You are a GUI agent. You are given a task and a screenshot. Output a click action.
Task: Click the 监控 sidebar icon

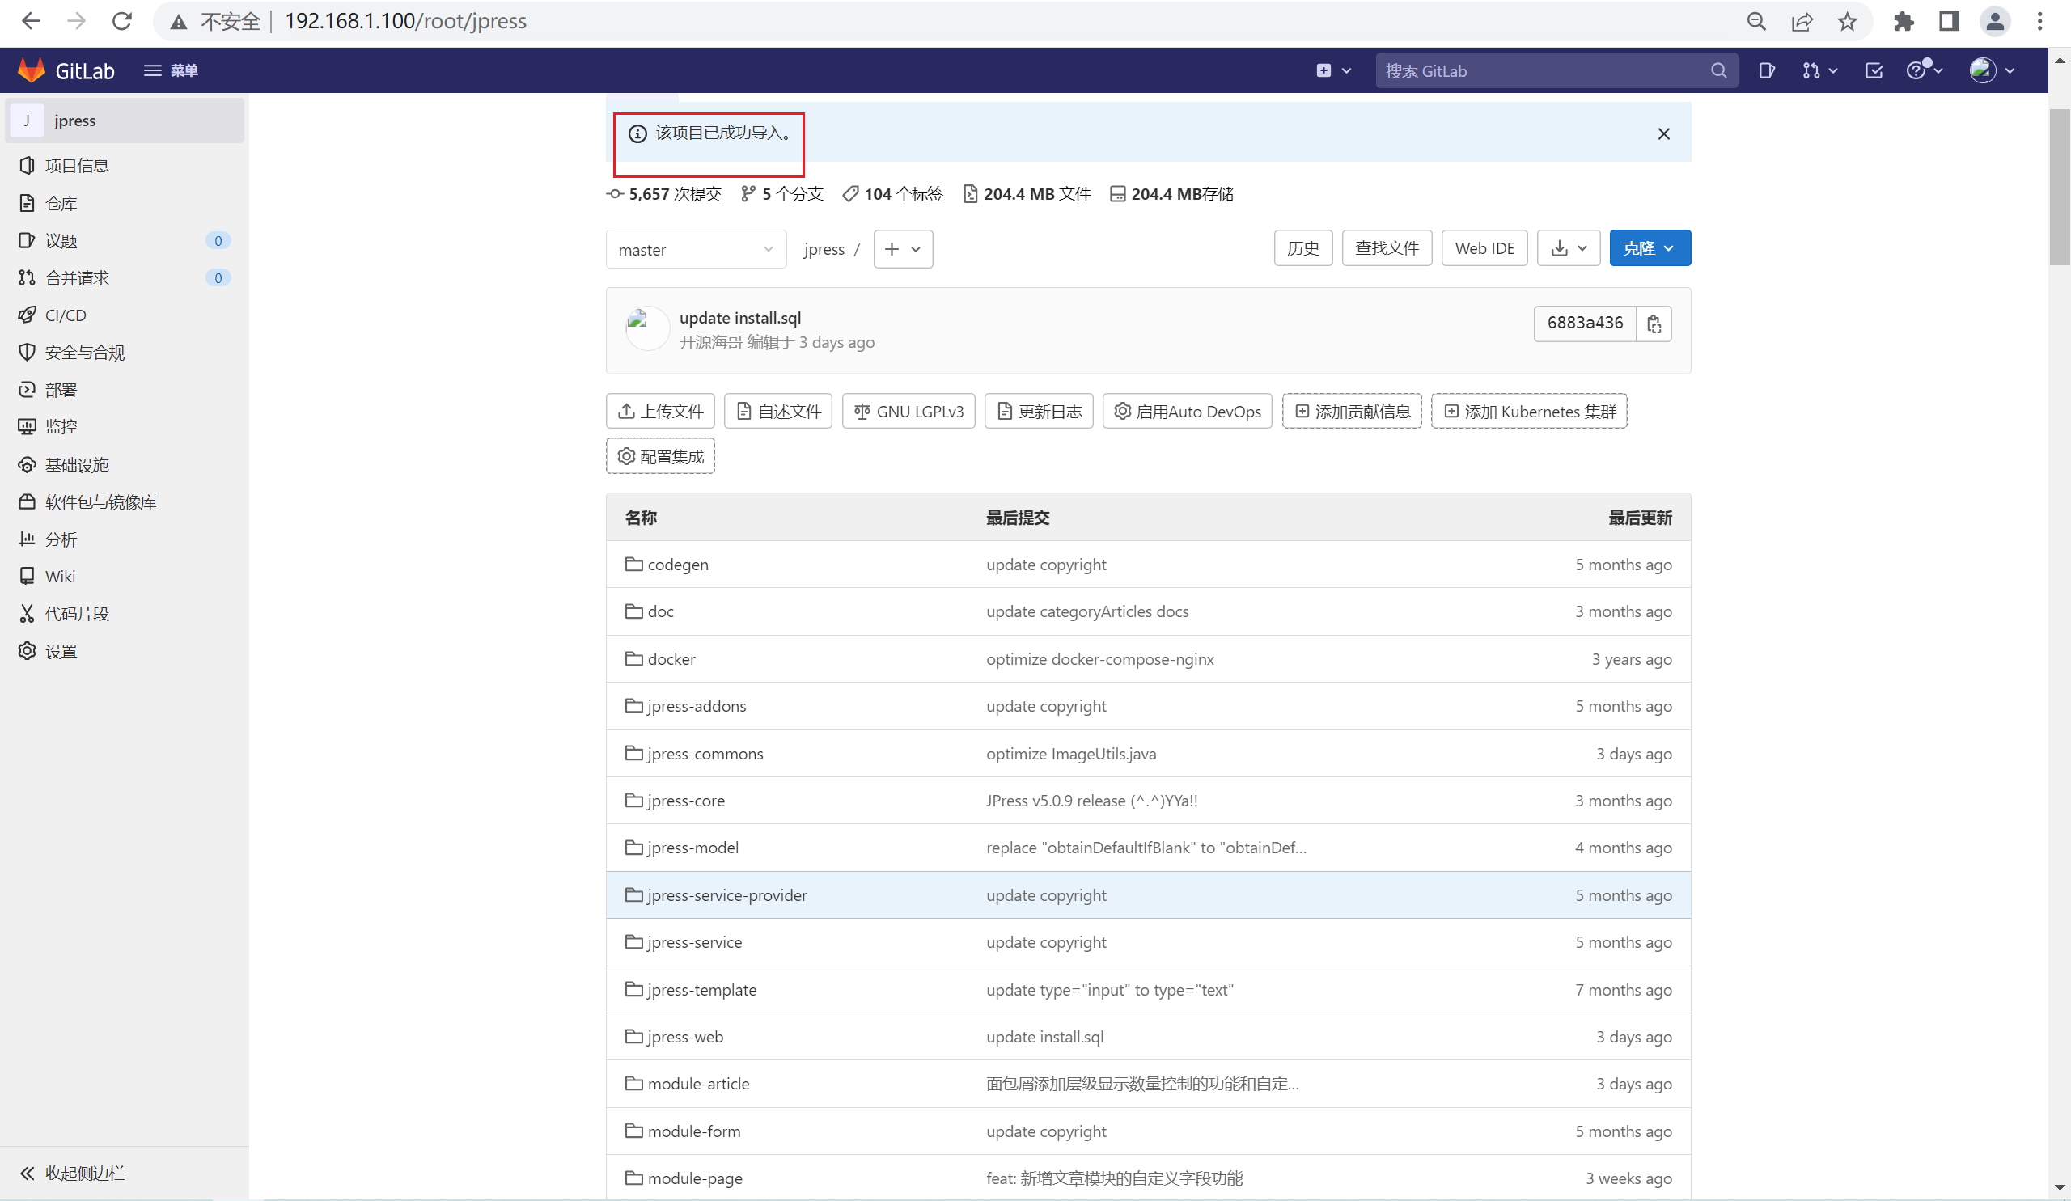pyautogui.click(x=28, y=427)
